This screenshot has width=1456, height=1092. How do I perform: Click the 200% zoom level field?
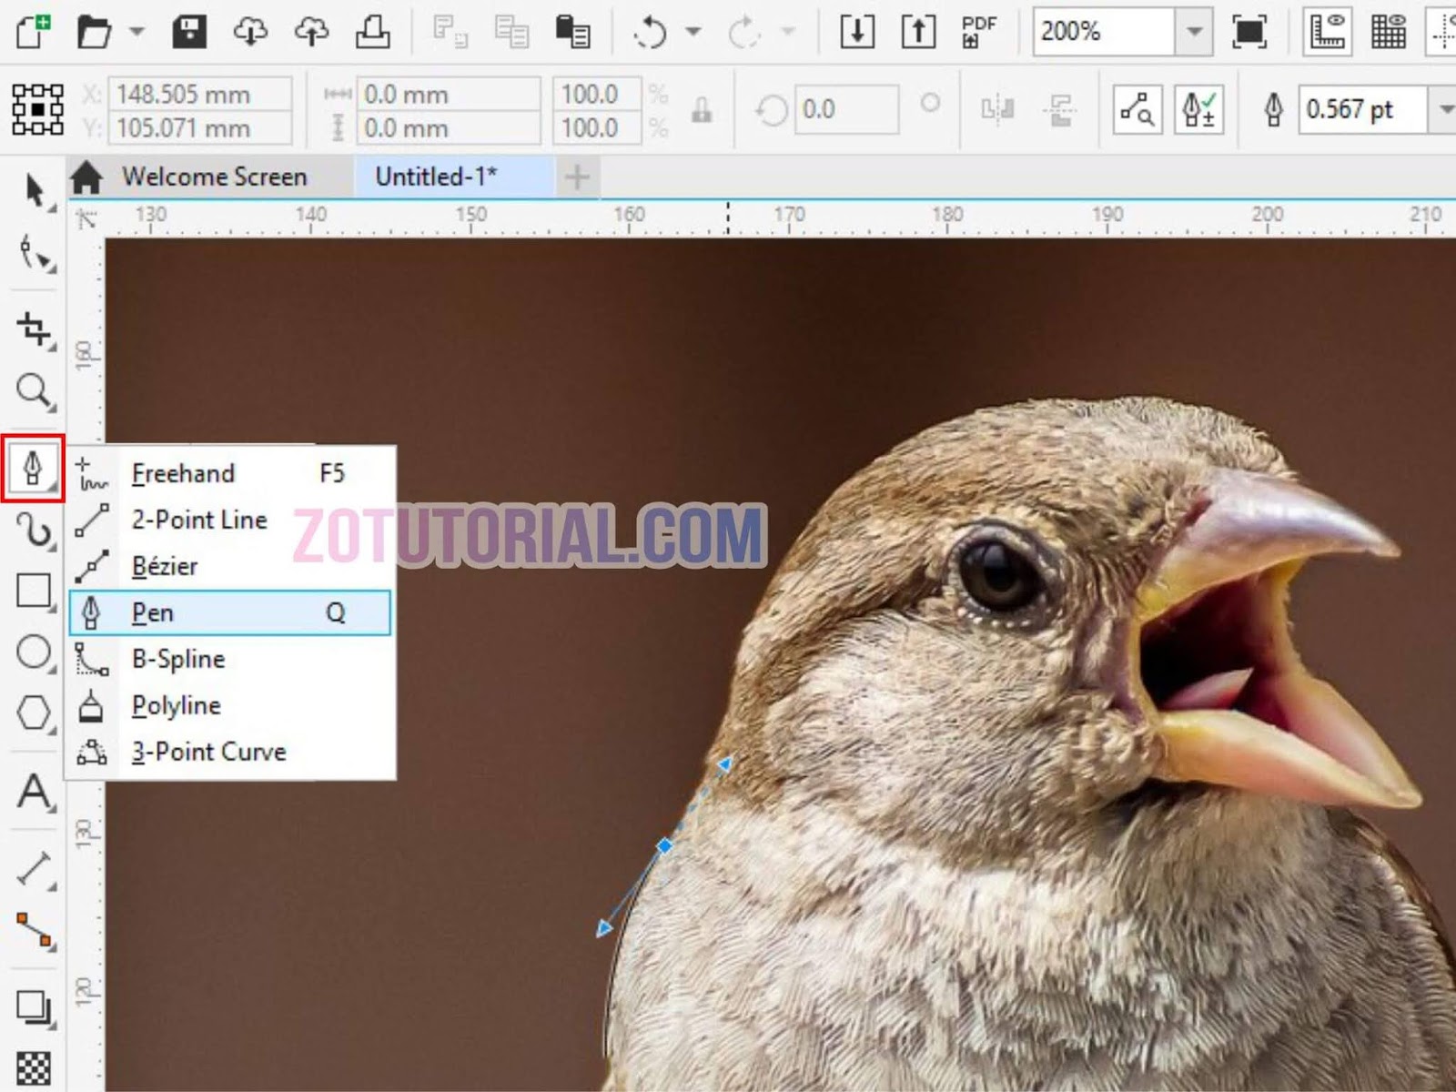pos(1103,32)
